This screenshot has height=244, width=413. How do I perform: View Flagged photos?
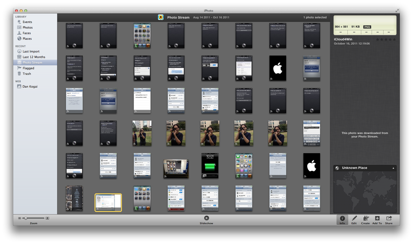point(28,68)
